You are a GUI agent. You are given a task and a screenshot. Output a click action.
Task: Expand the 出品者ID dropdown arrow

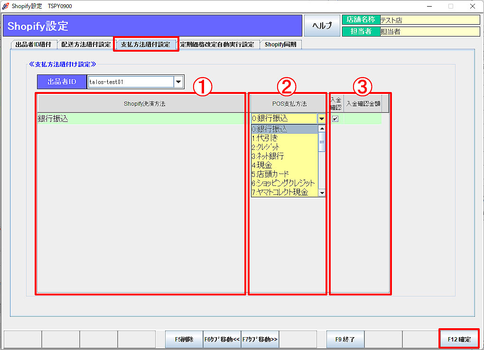pos(178,82)
